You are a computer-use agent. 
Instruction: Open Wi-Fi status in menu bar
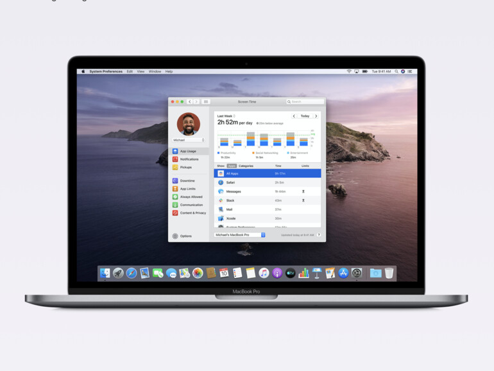tap(349, 71)
